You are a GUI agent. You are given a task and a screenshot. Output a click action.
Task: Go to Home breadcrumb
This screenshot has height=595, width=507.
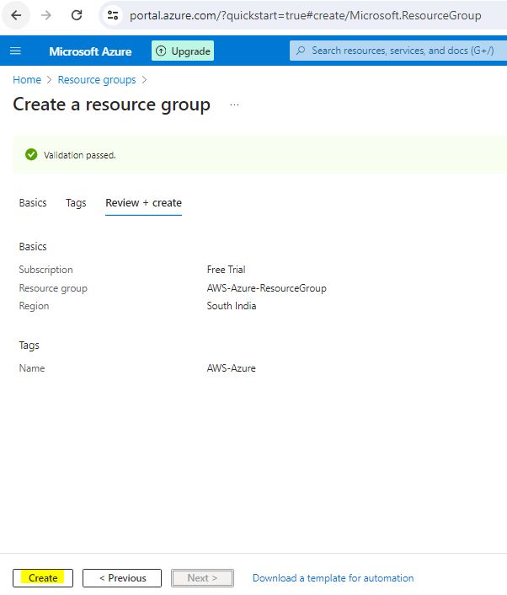coord(27,80)
